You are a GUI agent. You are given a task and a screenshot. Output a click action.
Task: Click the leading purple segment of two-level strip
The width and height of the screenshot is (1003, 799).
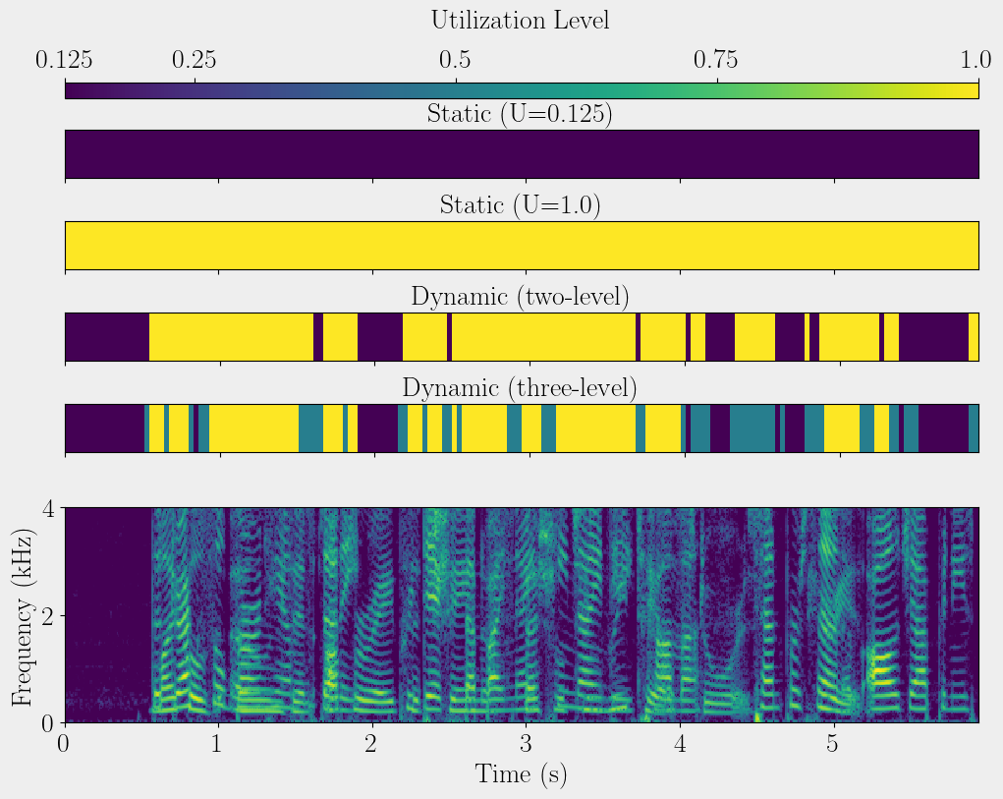106,337
